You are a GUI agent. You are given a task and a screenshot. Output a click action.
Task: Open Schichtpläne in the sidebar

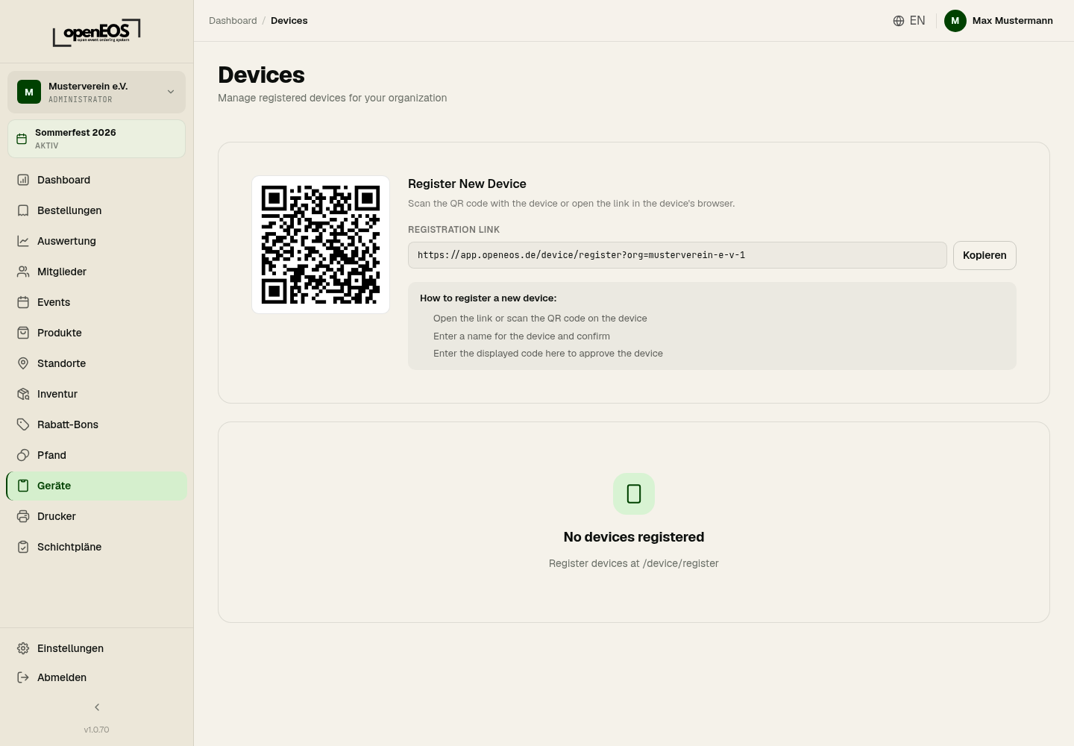click(96, 547)
